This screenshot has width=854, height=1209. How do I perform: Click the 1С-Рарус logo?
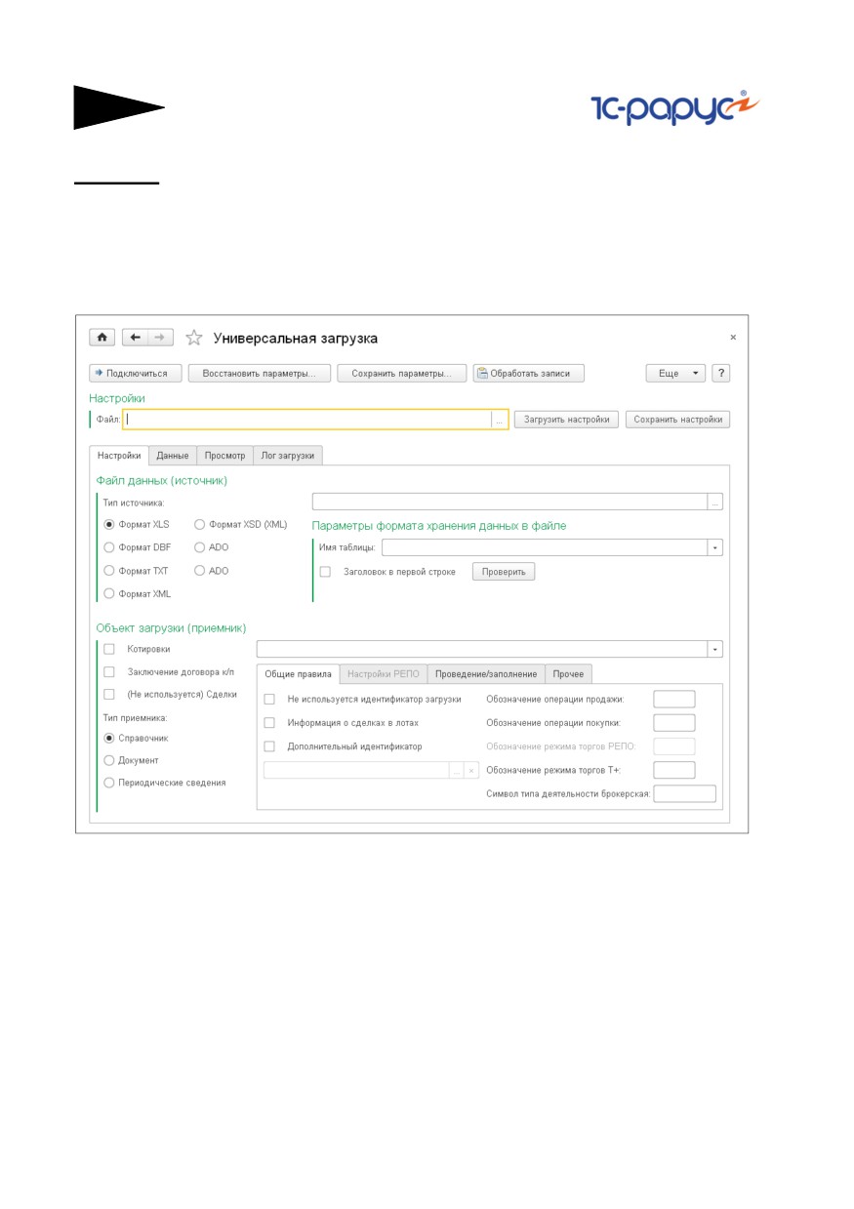click(675, 109)
